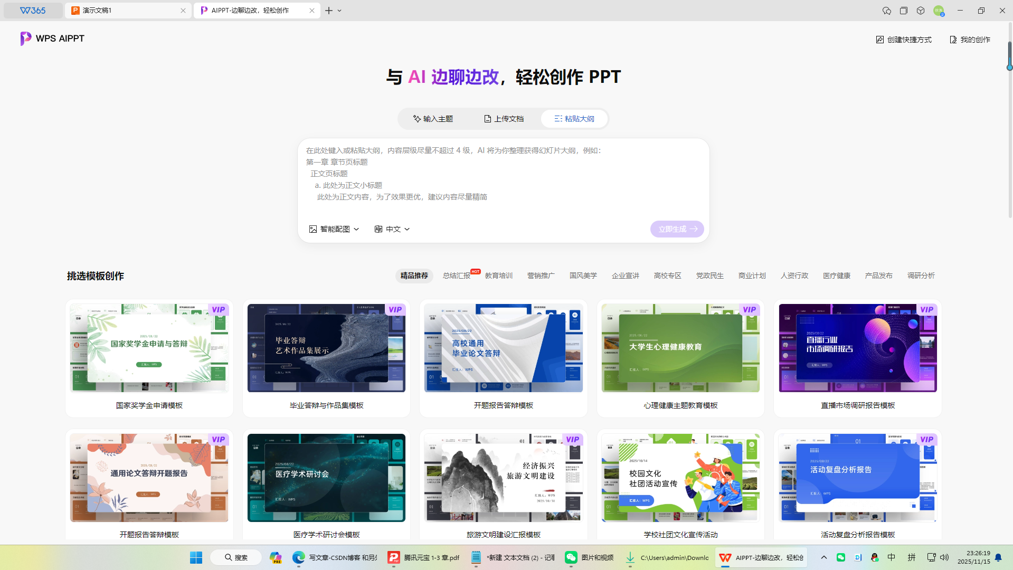
Task: Open the 直播市场调研报告模板 template
Action: tap(857, 358)
